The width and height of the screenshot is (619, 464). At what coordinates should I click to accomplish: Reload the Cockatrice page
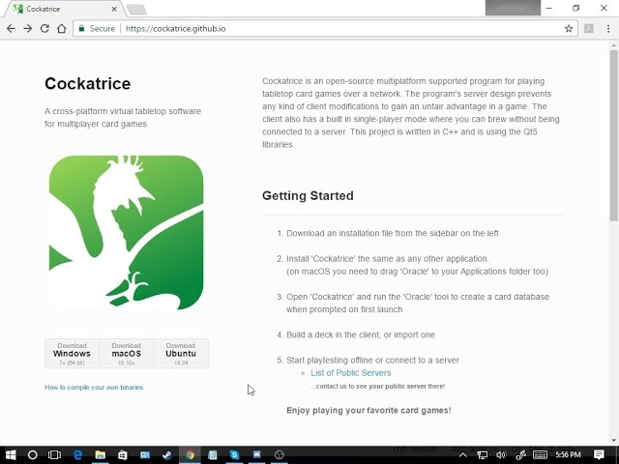point(44,28)
